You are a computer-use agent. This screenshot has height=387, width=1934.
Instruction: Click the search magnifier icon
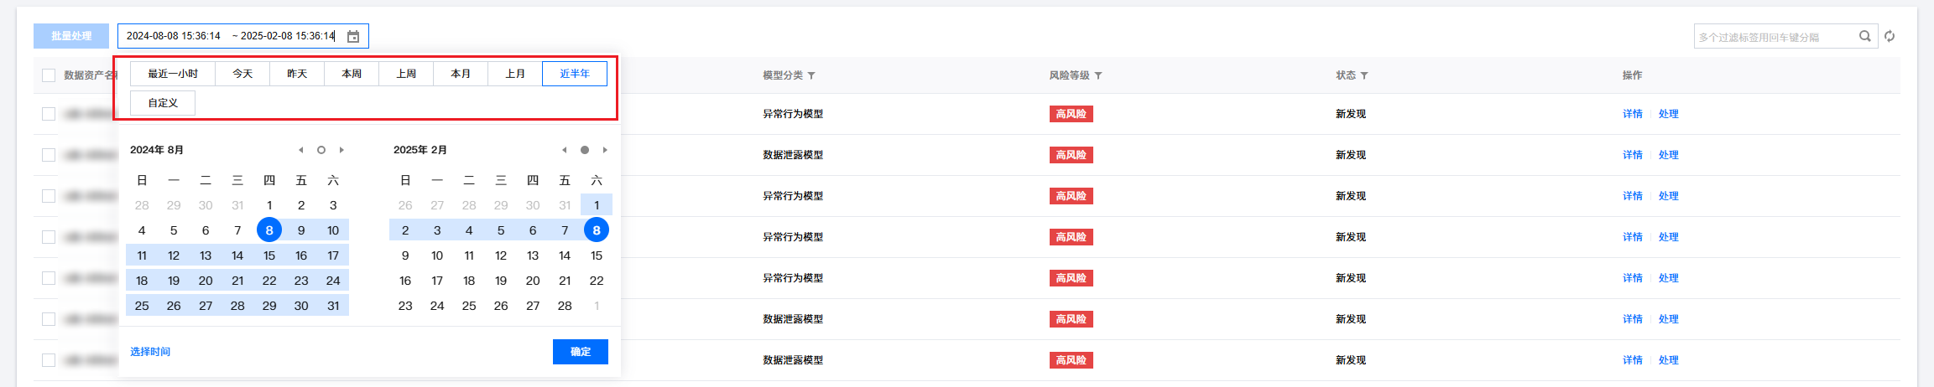pos(1865,36)
